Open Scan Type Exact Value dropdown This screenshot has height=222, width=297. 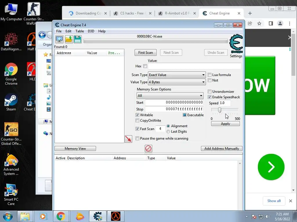pyautogui.click(x=177, y=75)
